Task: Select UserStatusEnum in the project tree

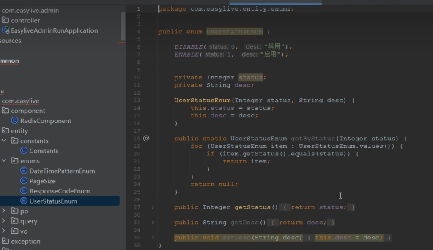Action: click(x=53, y=201)
